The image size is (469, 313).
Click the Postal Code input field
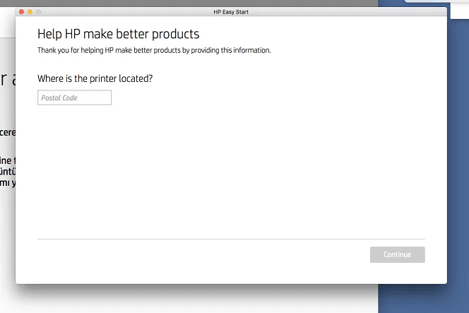(x=74, y=98)
